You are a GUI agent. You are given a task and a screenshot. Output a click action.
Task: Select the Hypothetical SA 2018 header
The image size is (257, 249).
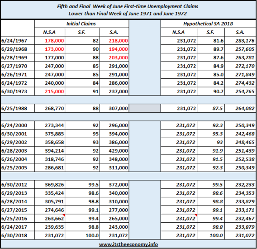(x=208, y=24)
